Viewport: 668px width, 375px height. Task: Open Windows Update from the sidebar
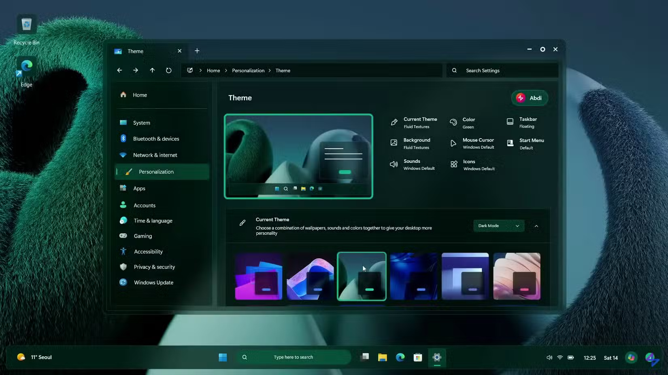coord(153,282)
